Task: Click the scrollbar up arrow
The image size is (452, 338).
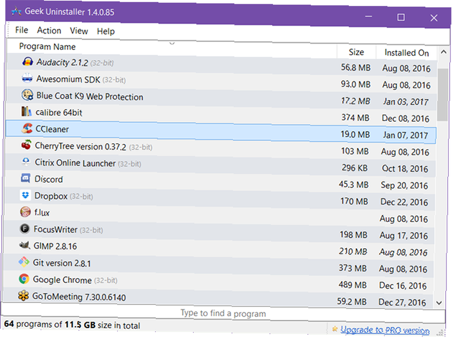Action: point(444,52)
